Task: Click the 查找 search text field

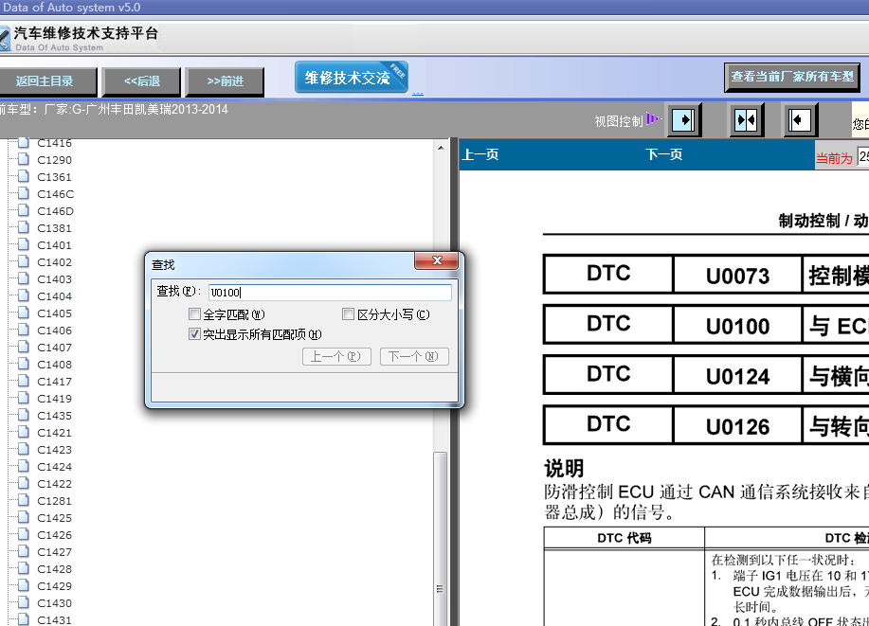Action: pyautogui.click(x=331, y=293)
